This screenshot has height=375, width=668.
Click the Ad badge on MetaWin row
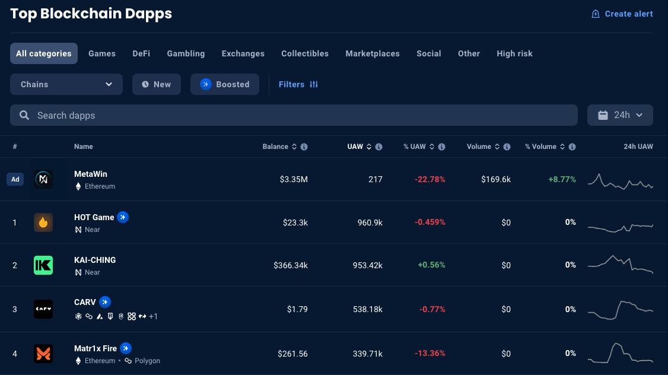pos(15,179)
